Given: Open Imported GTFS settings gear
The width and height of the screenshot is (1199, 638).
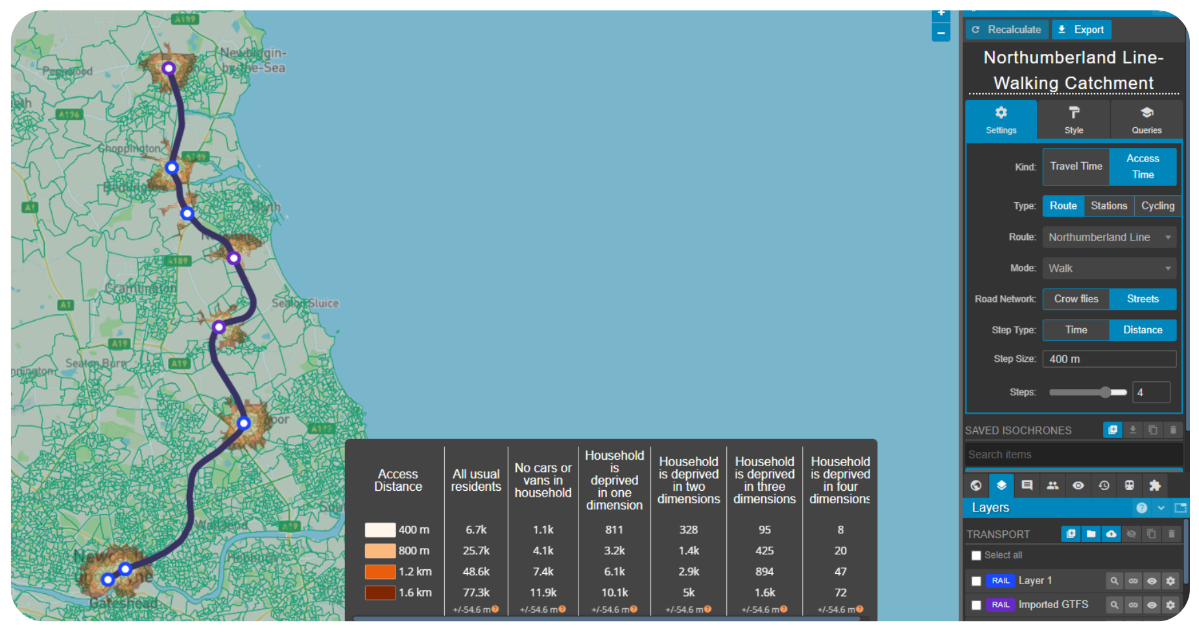Looking at the screenshot, I should click(x=1170, y=605).
